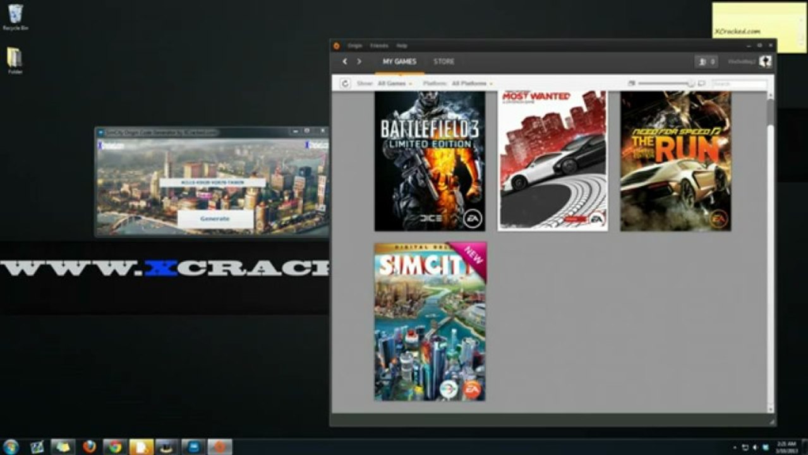Open the Help menu in Origin
Image resolution: width=808 pixels, height=455 pixels.
tap(402, 45)
